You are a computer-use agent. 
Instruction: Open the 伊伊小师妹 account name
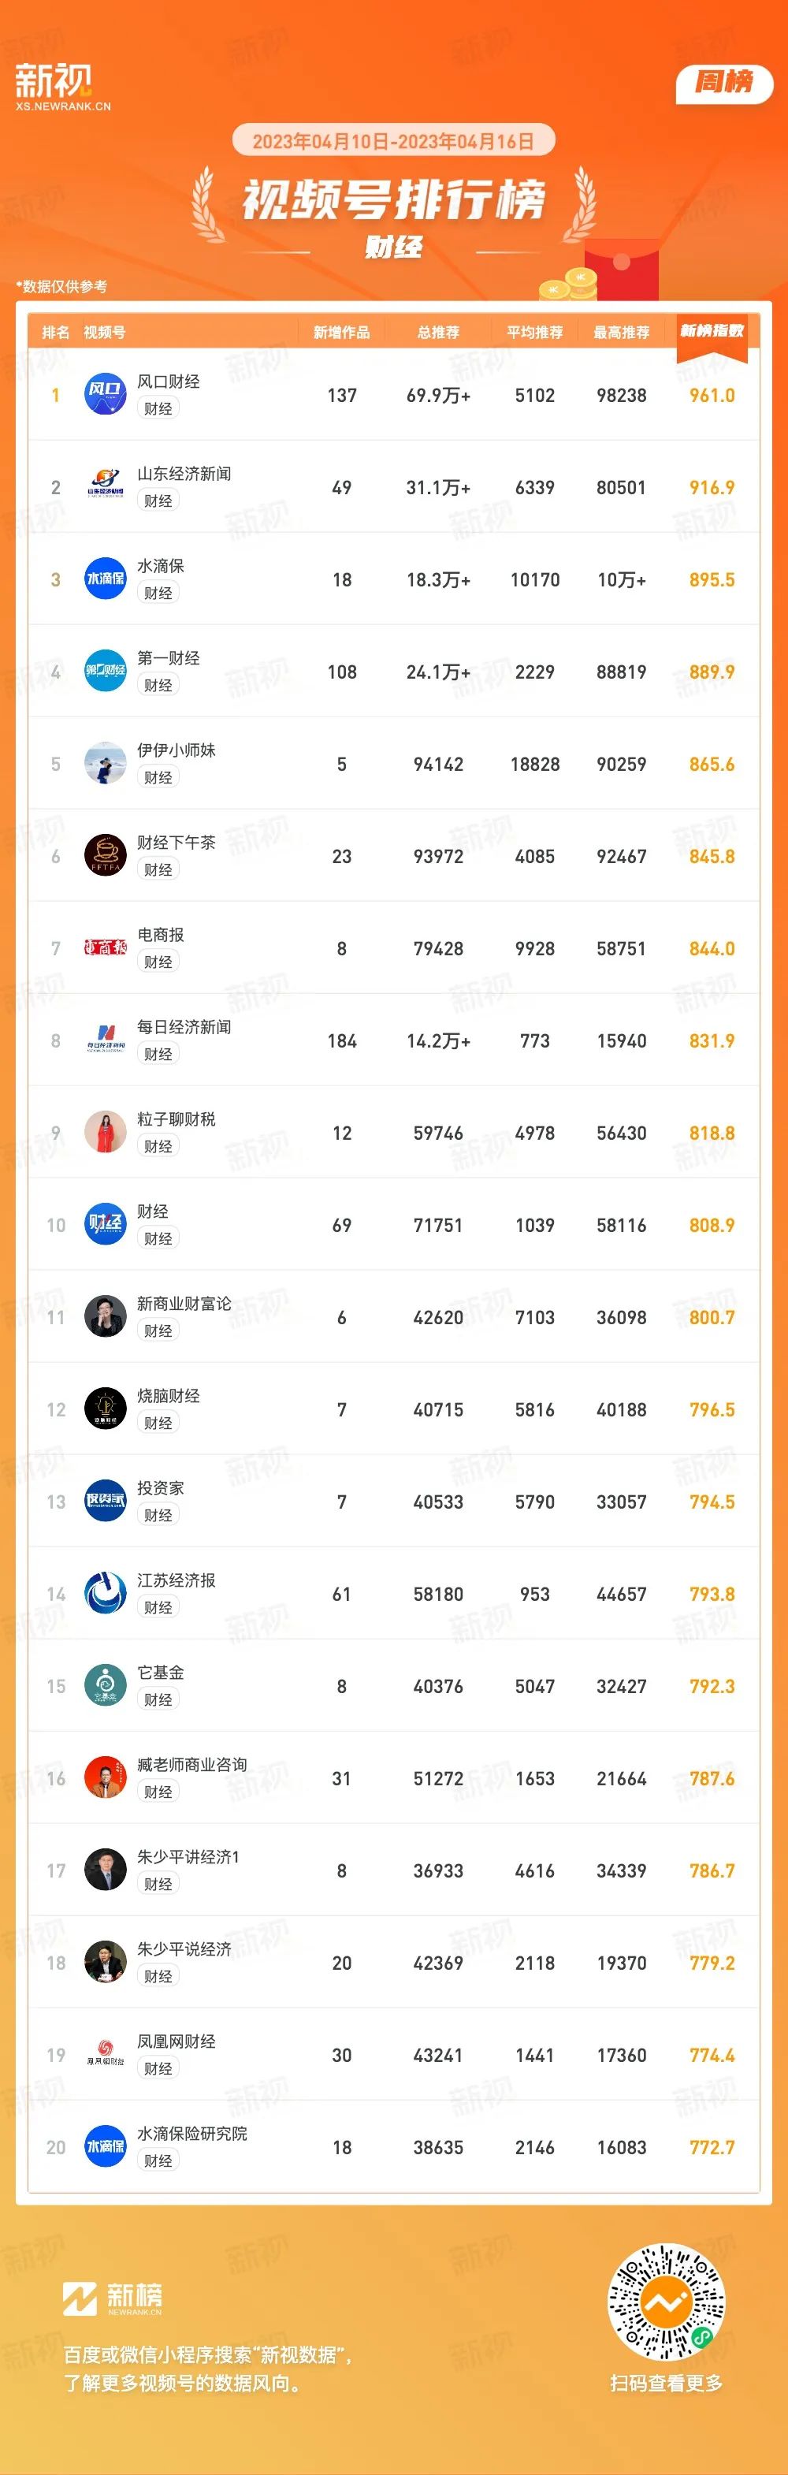(176, 750)
